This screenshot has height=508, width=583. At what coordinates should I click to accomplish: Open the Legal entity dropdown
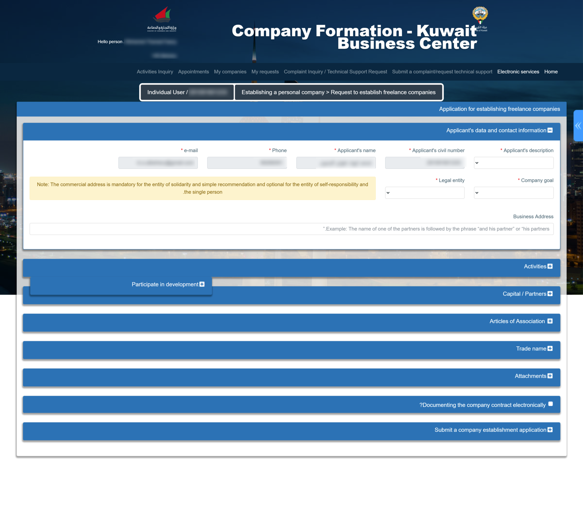point(425,193)
